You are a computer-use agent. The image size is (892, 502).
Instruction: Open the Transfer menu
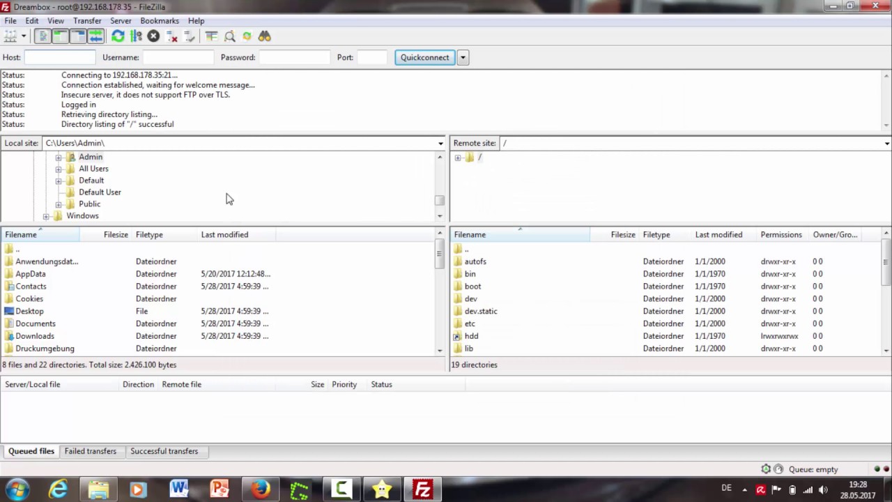pos(87,21)
